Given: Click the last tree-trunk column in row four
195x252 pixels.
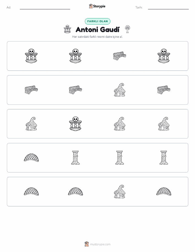Looking at the screenshot, I should pyautogui.click(x=164, y=158).
